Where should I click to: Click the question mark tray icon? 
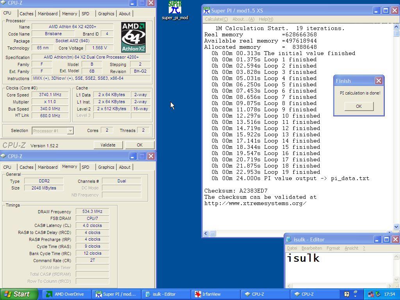[x=347, y=294]
